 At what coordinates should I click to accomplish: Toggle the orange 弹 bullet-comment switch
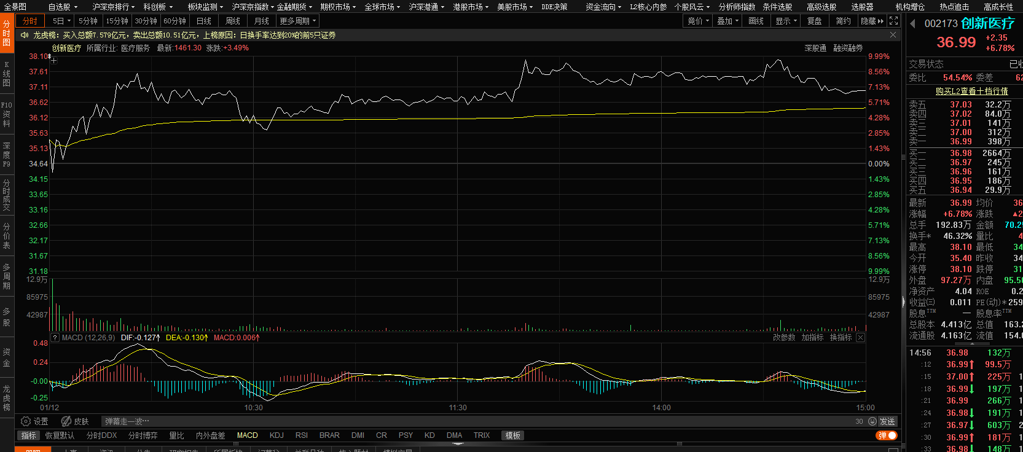click(887, 435)
